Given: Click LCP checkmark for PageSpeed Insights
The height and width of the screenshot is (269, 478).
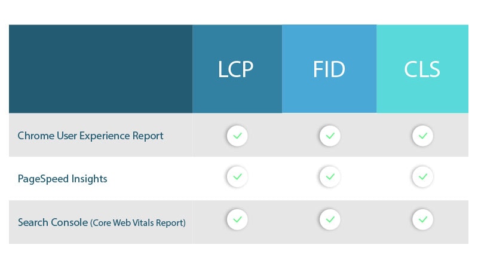Looking at the screenshot, I should pyautogui.click(x=237, y=176).
